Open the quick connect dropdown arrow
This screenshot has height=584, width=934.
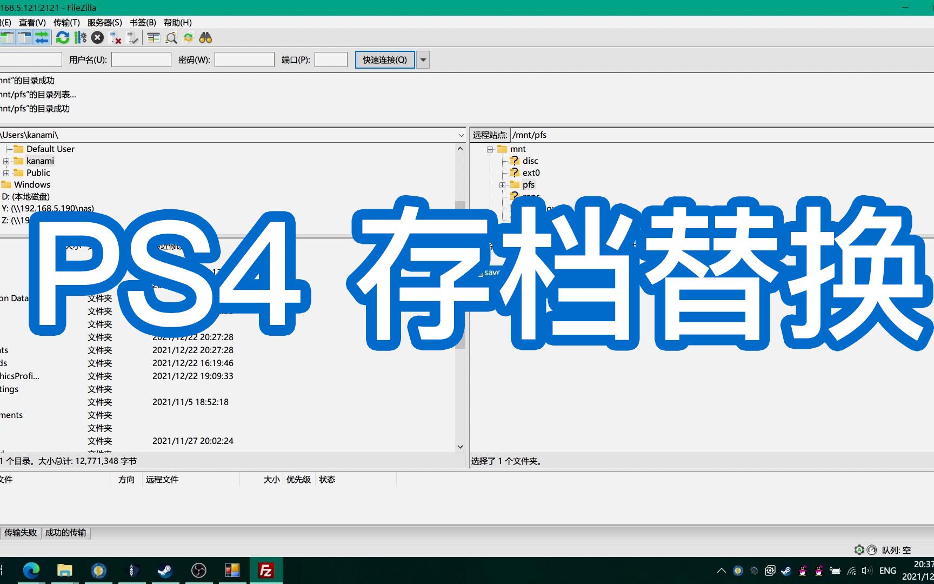pyautogui.click(x=423, y=59)
